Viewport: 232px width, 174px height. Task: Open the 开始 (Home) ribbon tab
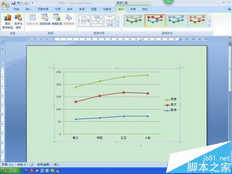[16, 9]
